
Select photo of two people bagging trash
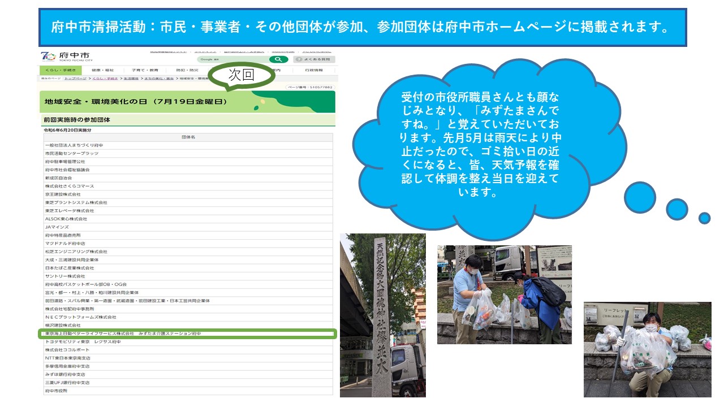pos(504,295)
